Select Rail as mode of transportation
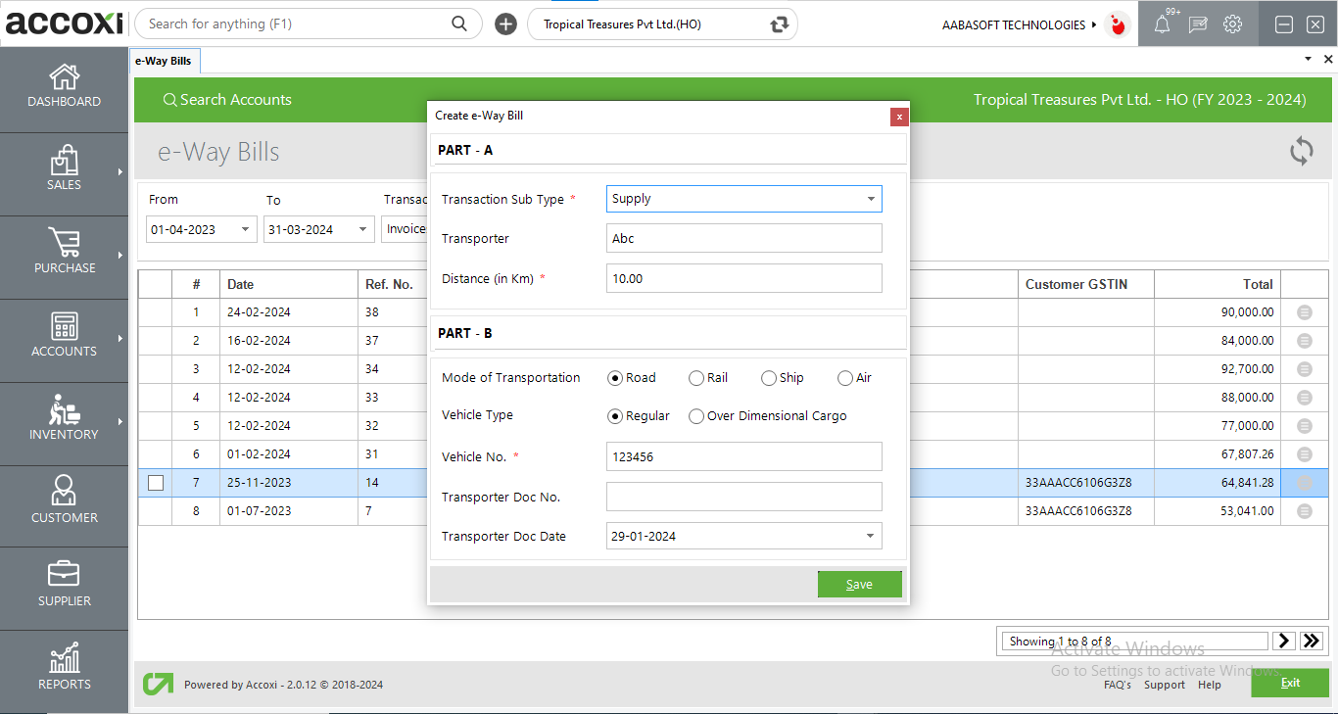The width and height of the screenshot is (1338, 714). pyautogui.click(x=694, y=377)
